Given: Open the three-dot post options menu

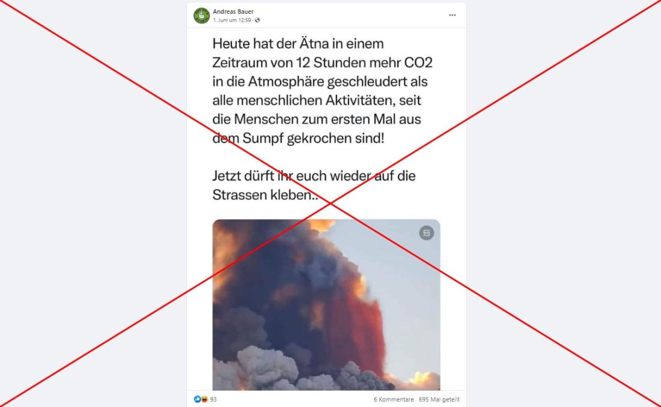Looking at the screenshot, I should [x=452, y=15].
